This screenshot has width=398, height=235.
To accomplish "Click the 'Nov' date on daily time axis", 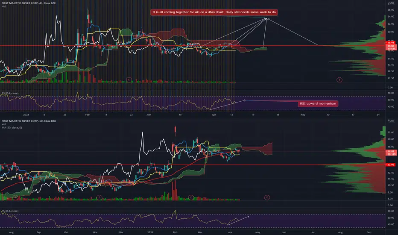I will (x=95, y=232).
